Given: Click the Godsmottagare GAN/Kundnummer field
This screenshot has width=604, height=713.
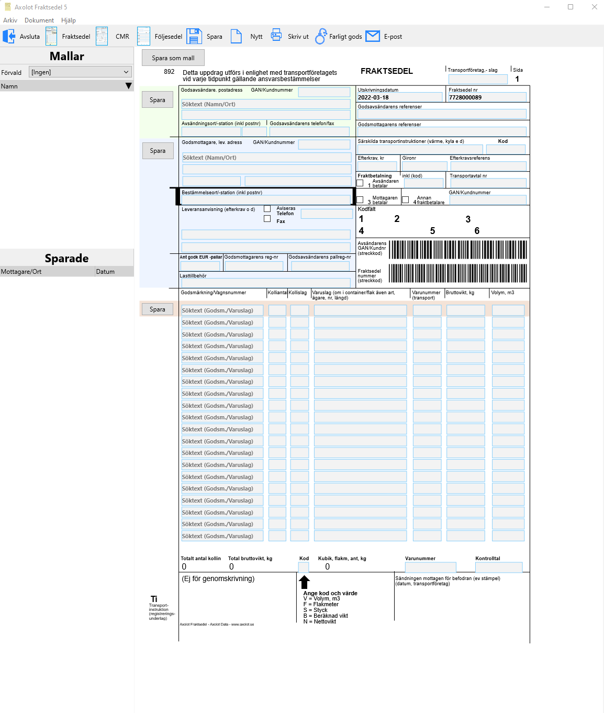Looking at the screenshot, I should [324, 144].
